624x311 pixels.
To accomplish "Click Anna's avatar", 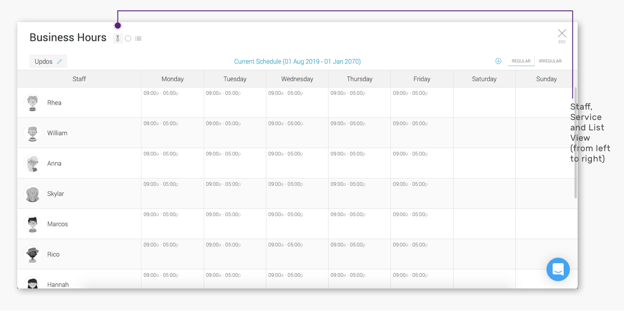I will click(32, 163).
